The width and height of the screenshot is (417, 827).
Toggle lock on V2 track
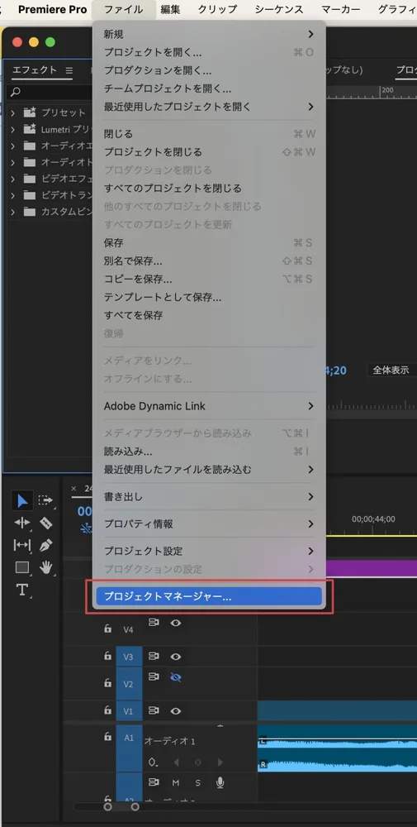pyautogui.click(x=107, y=682)
